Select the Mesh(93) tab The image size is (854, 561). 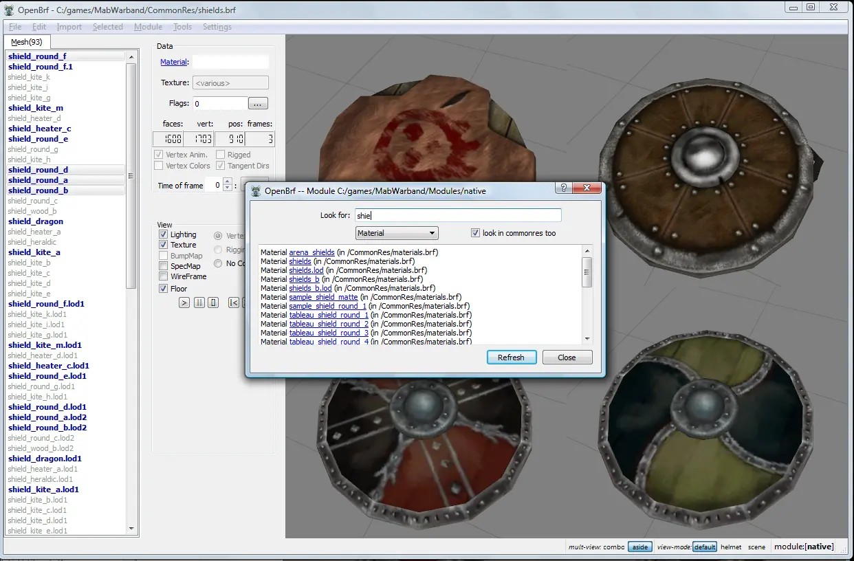click(27, 42)
